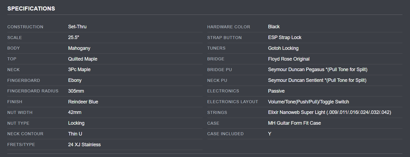Click the MH Guitar Form Fit Case value
Image resolution: width=410 pixels, height=157 pixels.
[294, 123]
